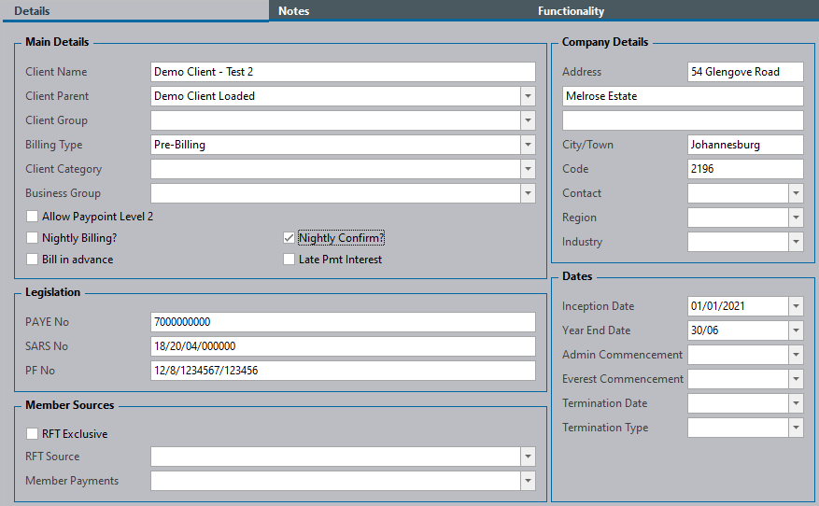Open the RFT Source dropdown arrow

[528, 457]
